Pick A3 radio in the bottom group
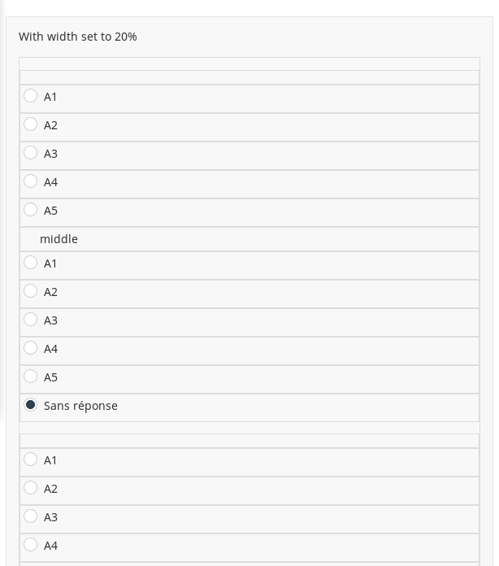499x566 pixels. [31, 516]
